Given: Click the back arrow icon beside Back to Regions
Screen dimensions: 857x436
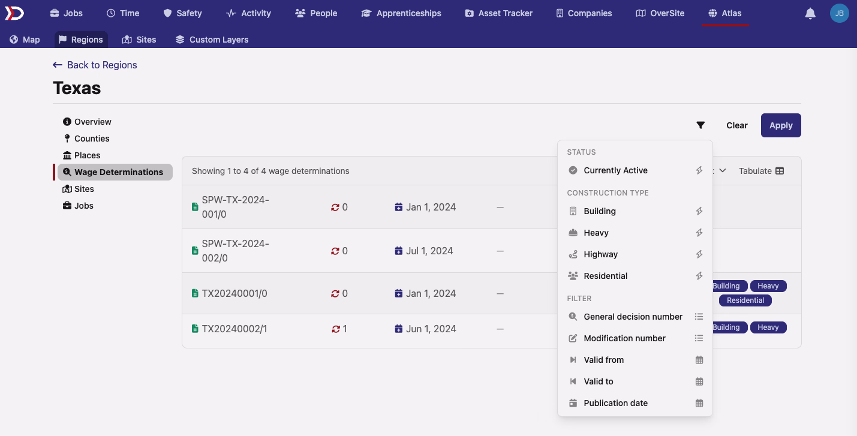Looking at the screenshot, I should coord(58,65).
